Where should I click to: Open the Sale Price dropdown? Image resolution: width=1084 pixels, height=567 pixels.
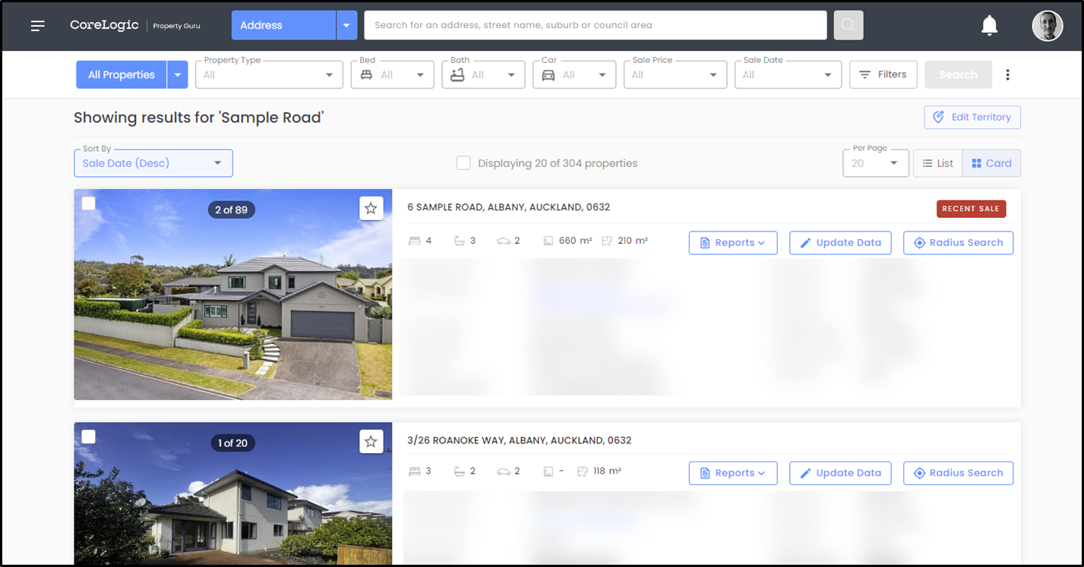tap(675, 74)
